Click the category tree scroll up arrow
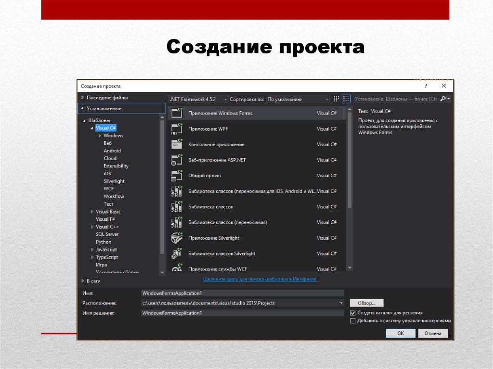Viewport: 493px width, 369px height. [x=162, y=117]
